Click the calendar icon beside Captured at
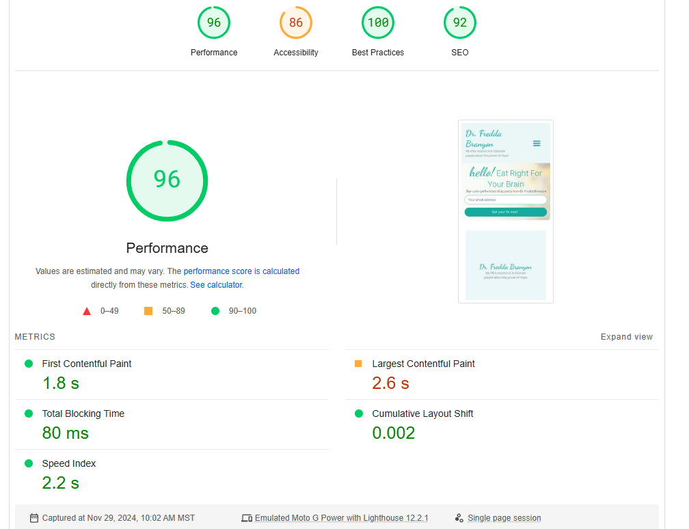This screenshot has height=529, width=689. [x=34, y=518]
